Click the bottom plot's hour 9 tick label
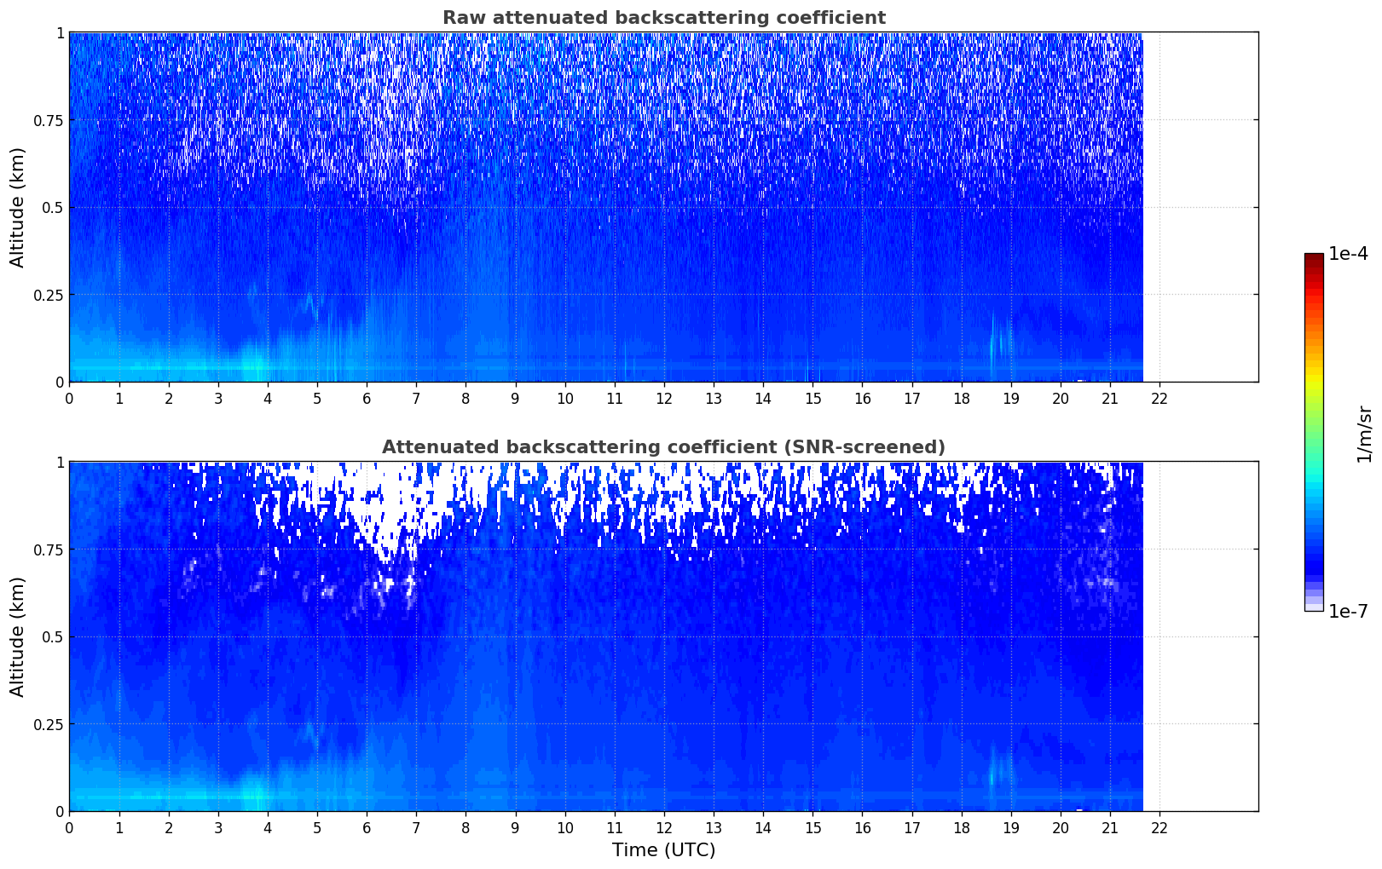Image resolution: width=1382 pixels, height=869 pixels. (x=515, y=827)
